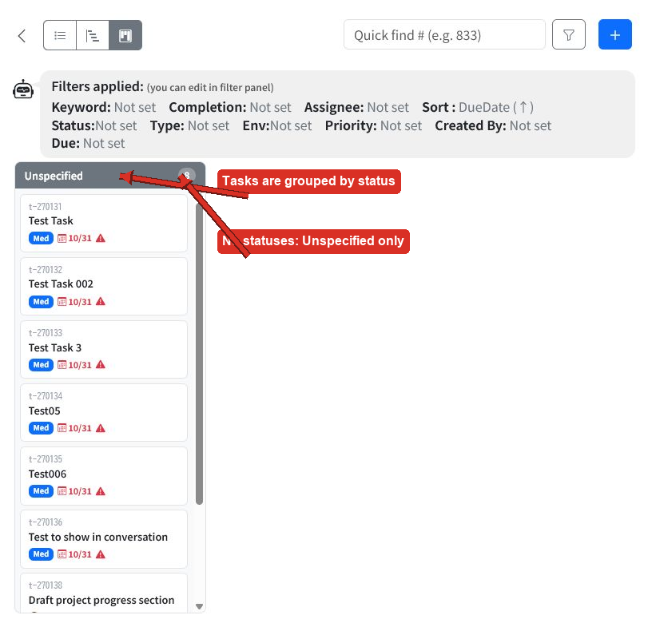Click Med priority badge on Test006
Screen dimensions: 648x623
(x=41, y=491)
